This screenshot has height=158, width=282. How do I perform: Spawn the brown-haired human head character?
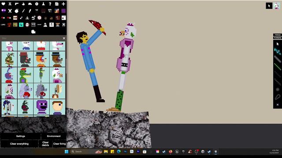tap(57, 107)
